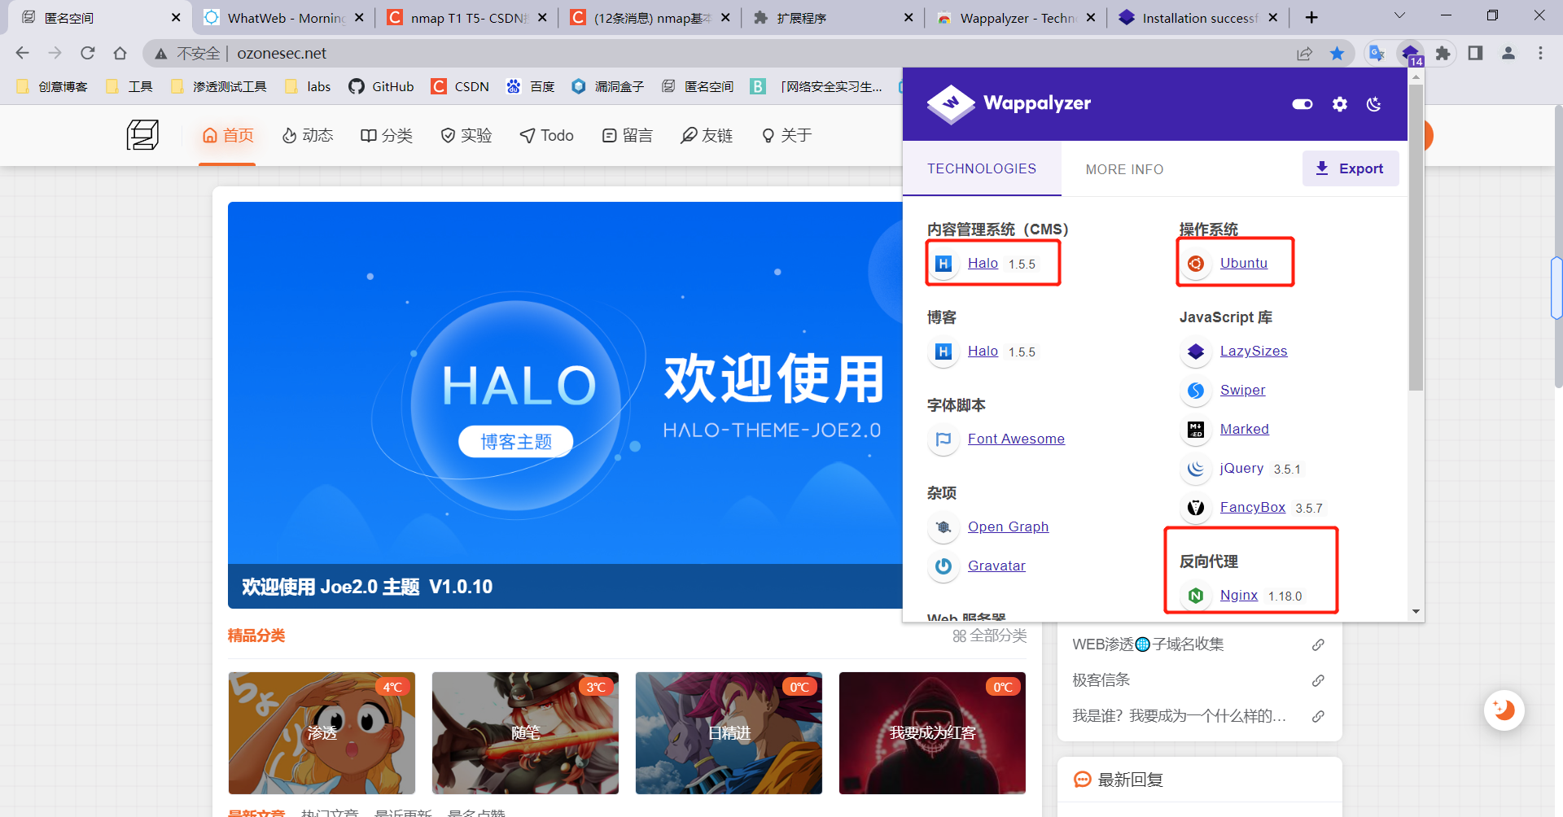This screenshot has width=1563, height=817.
Task: Open the Todo navigation item
Action: 547,135
